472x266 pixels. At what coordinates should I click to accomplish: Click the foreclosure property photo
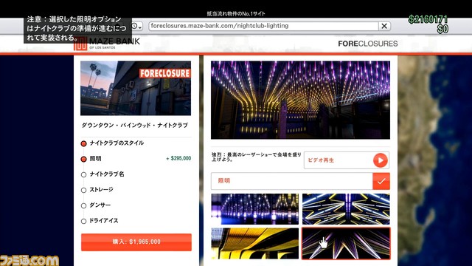pyautogui.click(x=136, y=88)
